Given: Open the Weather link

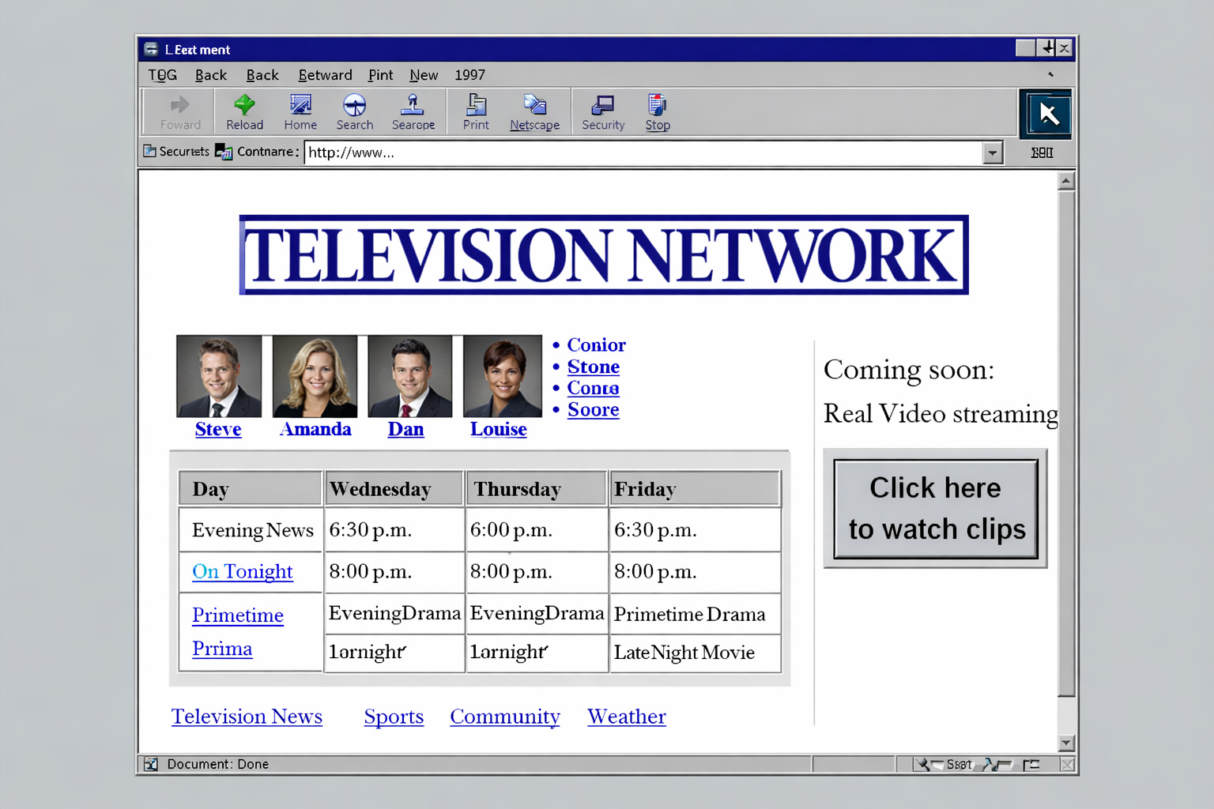Looking at the screenshot, I should coord(626,717).
